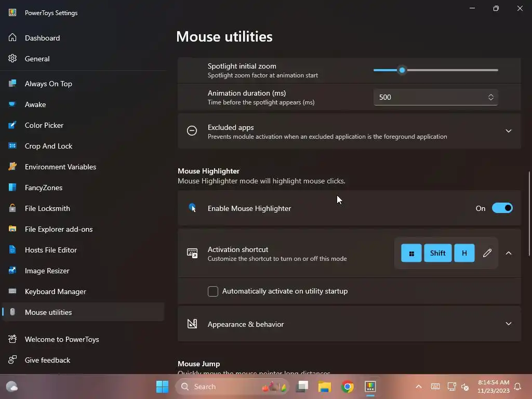The height and width of the screenshot is (399, 532).
Task: Switch to the FancyZones page
Action: tap(83, 187)
